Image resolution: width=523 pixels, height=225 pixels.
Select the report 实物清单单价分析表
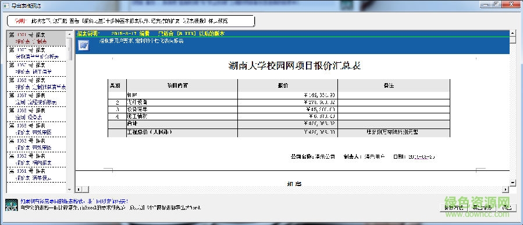(36, 53)
